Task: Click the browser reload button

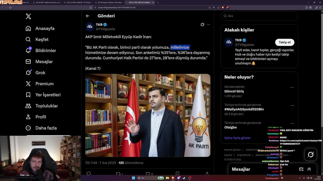Action: 10,8
